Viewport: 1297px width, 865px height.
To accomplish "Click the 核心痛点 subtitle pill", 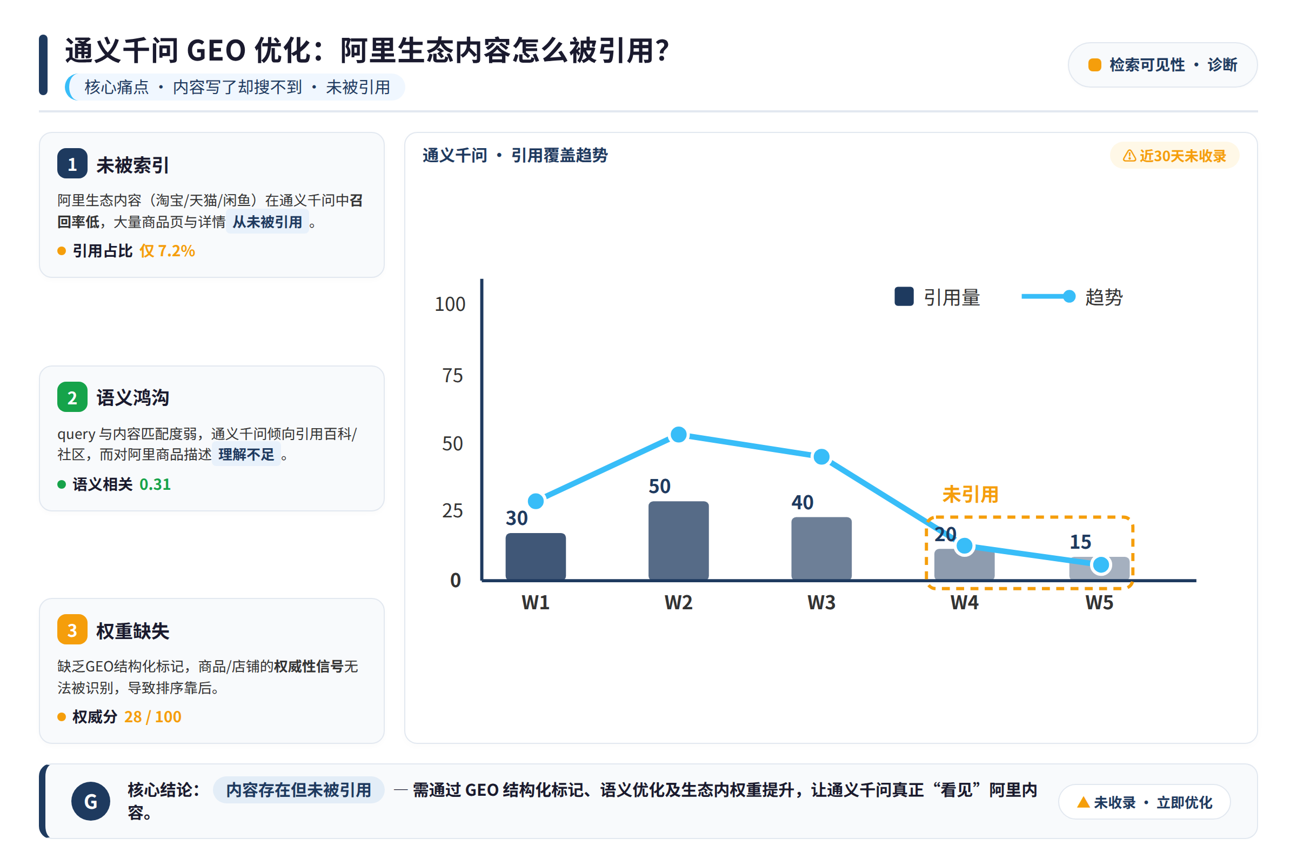I will click(236, 87).
